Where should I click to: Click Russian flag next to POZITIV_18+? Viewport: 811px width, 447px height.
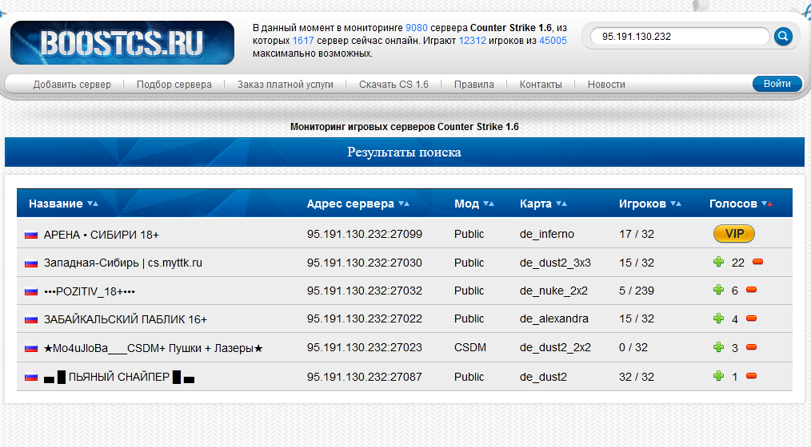click(31, 291)
